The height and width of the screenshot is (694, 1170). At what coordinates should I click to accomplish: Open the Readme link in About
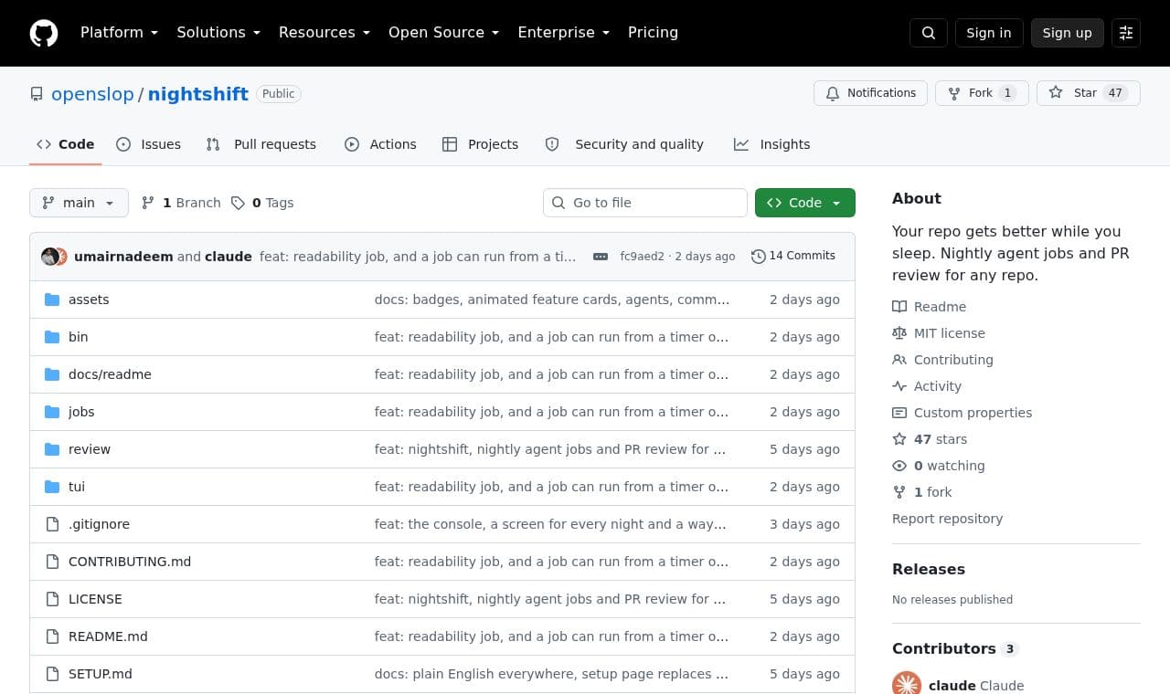(930, 307)
